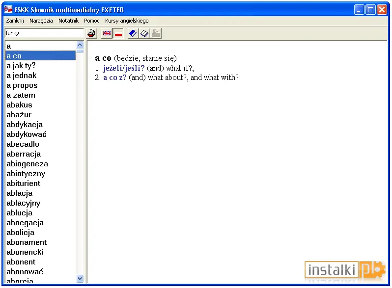Select the entry 'a propos'
This screenshot has width=392, height=288.
40,85
